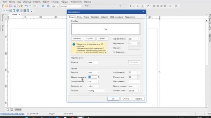Open the Позиция dropdown set to floating

point(97,91)
